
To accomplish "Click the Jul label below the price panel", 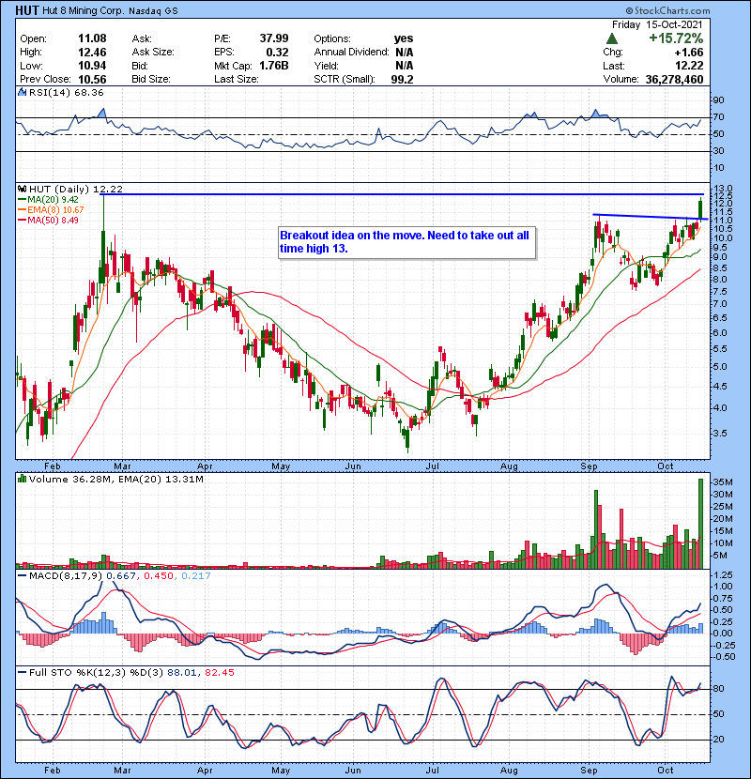I will (x=433, y=466).
